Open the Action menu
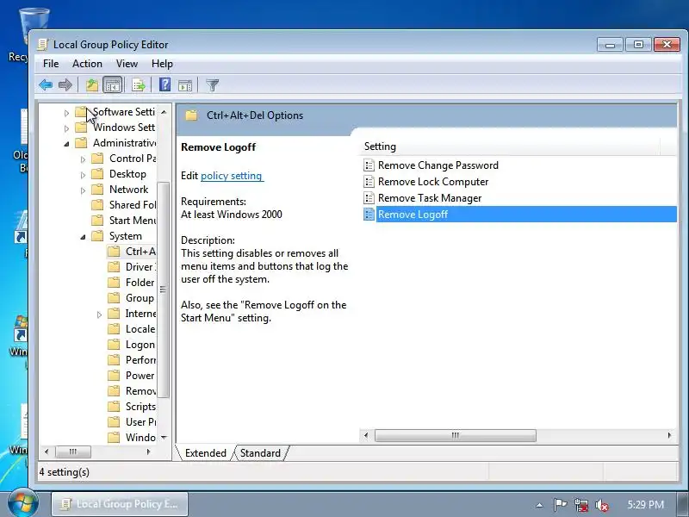Image resolution: width=689 pixels, height=517 pixels. pyautogui.click(x=87, y=64)
